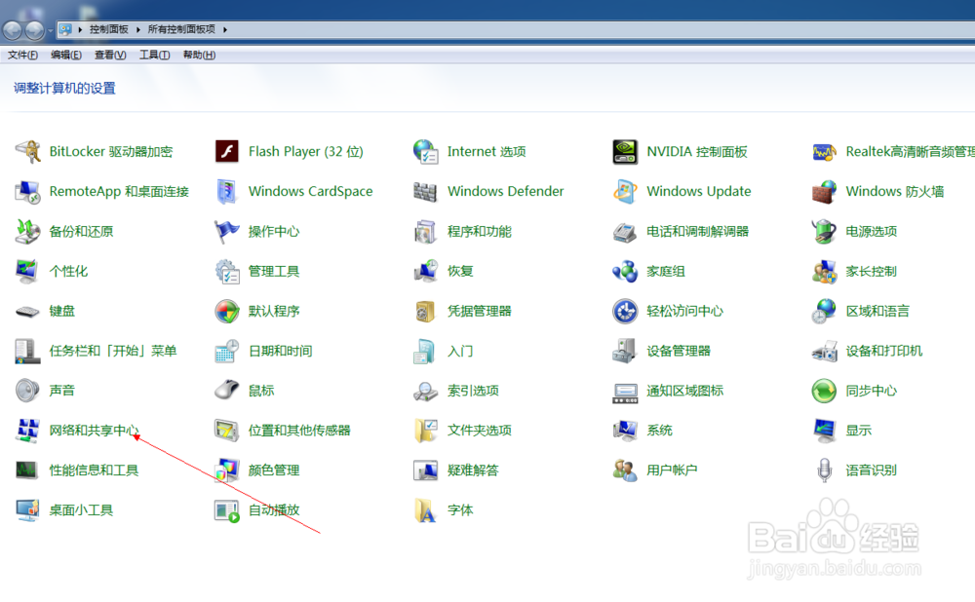Click the Back navigation button
Viewport: 975px width, 602px height.
pyautogui.click(x=13, y=29)
